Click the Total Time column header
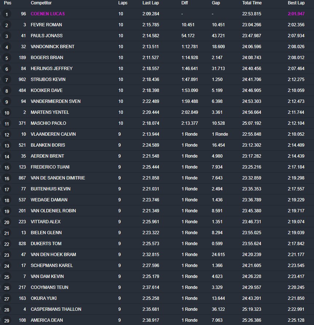The image size is (314, 325). click(x=252, y=3)
